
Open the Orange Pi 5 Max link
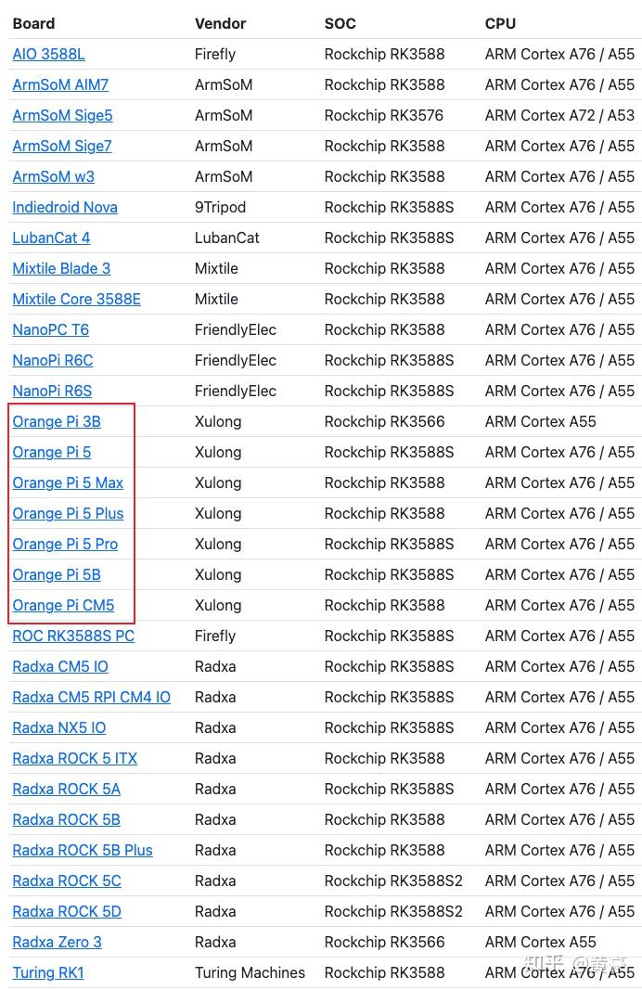pyautogui.click(x=68, y=482)
